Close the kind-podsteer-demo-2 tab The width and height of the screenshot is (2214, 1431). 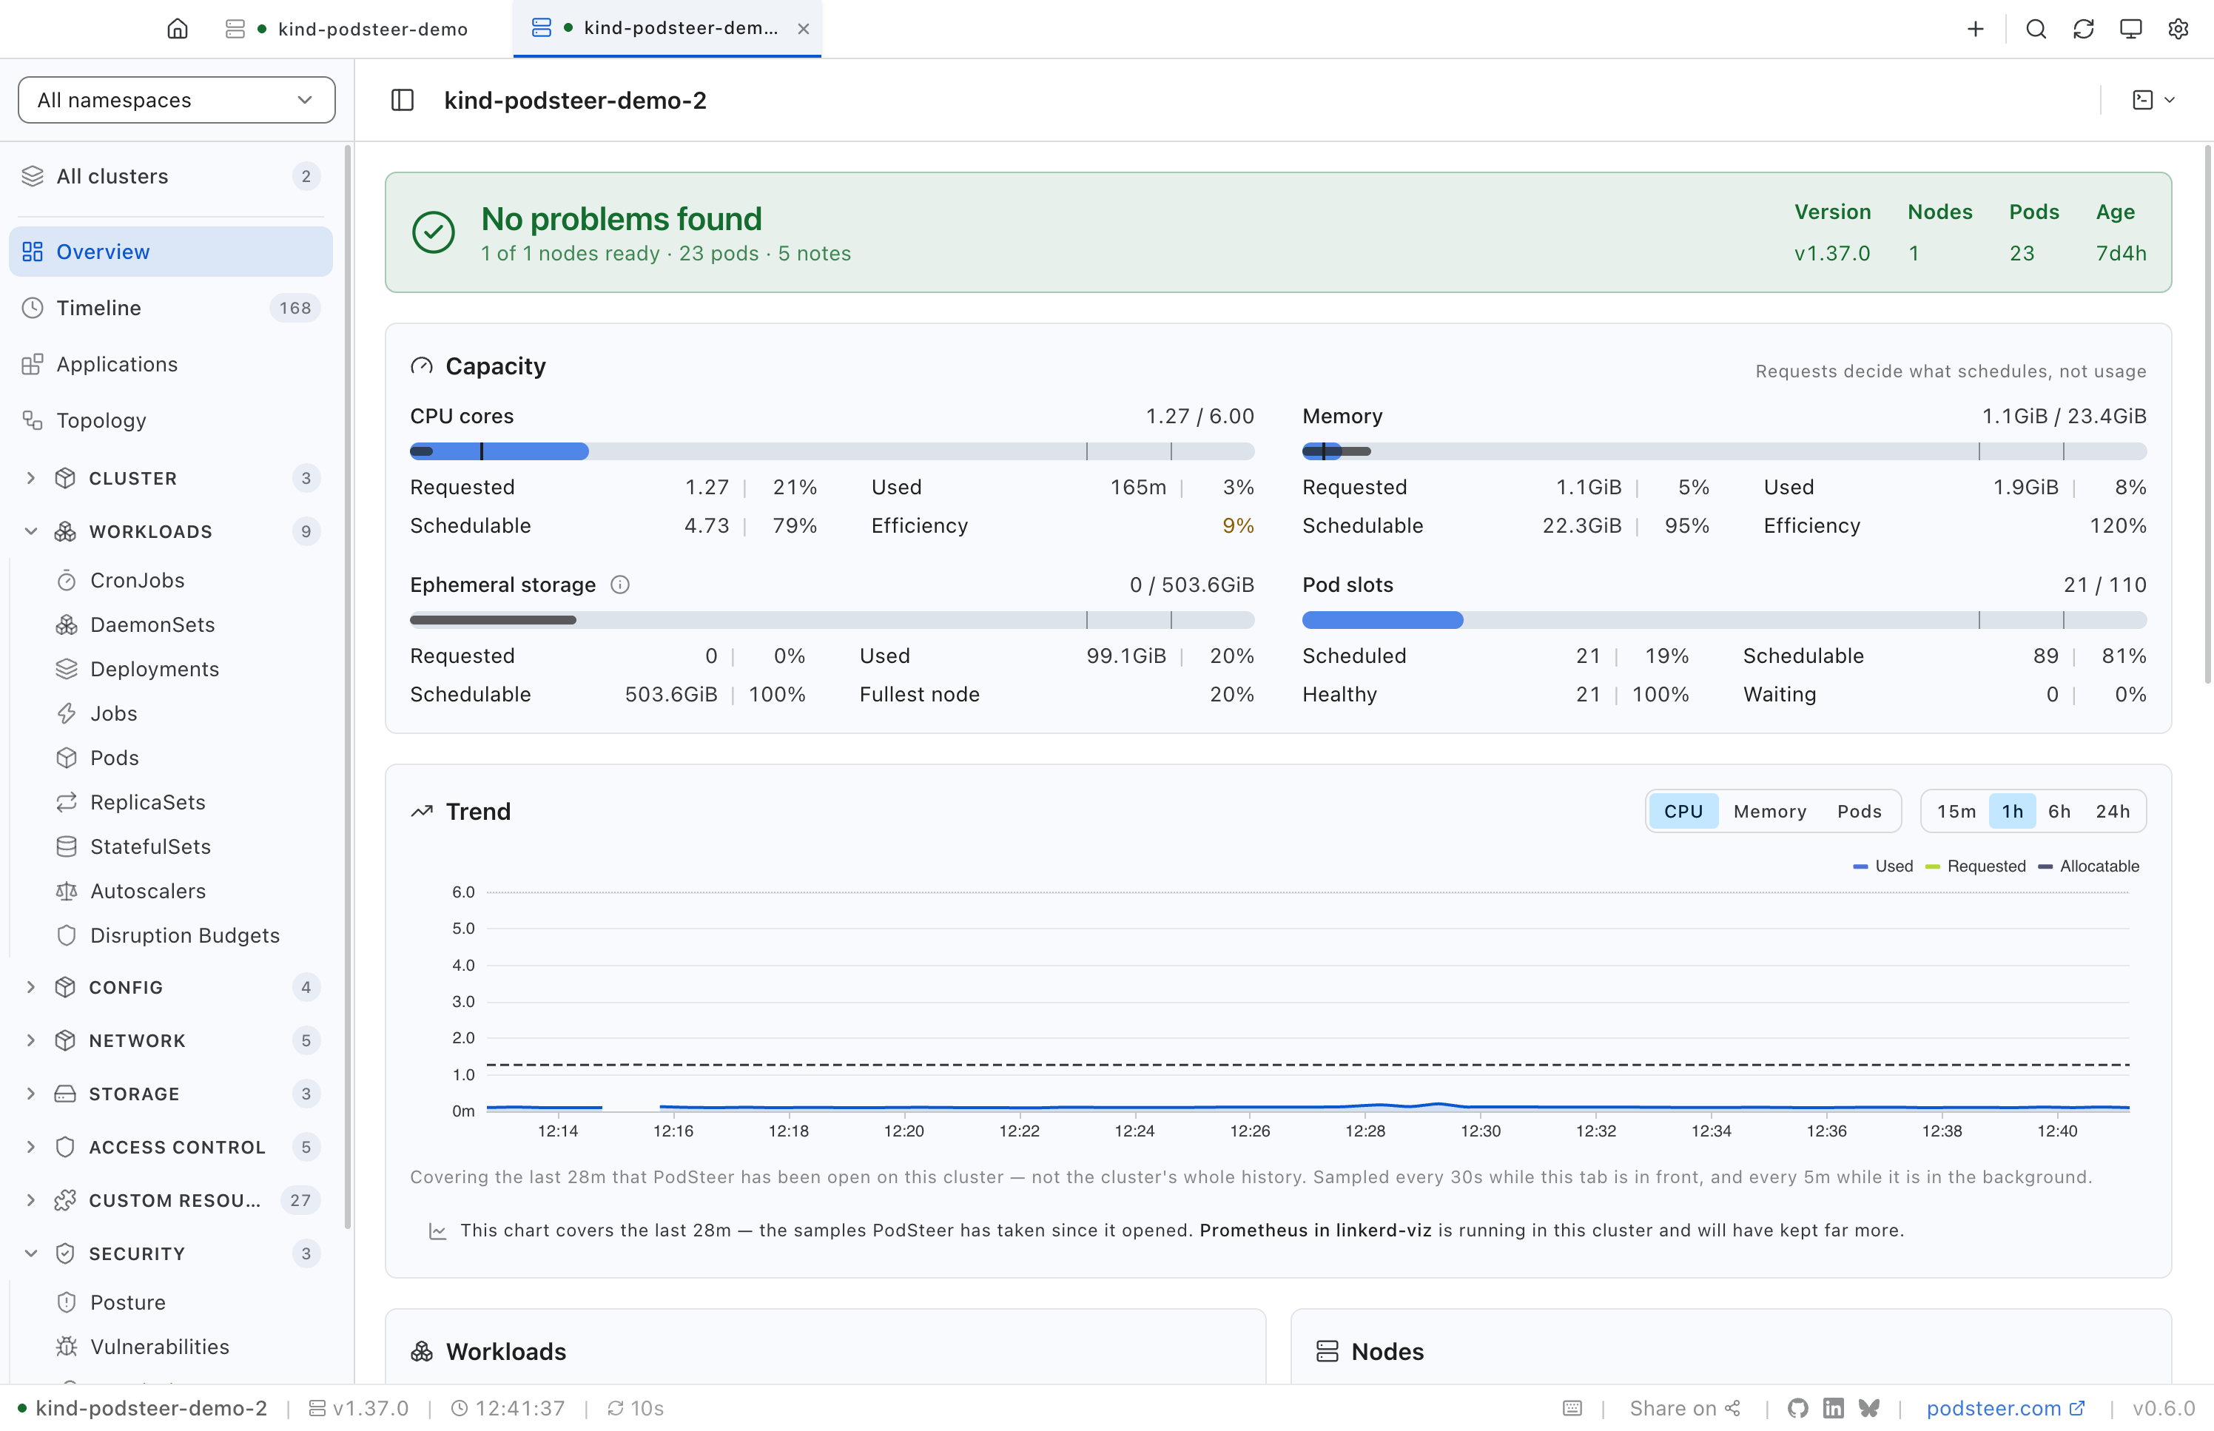click(x=803, y=29)
